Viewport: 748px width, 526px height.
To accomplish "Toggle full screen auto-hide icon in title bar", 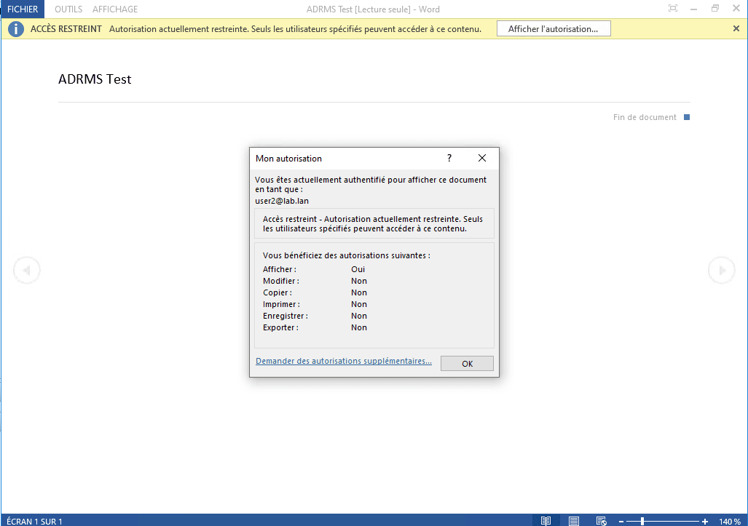I will click(673, 9).
